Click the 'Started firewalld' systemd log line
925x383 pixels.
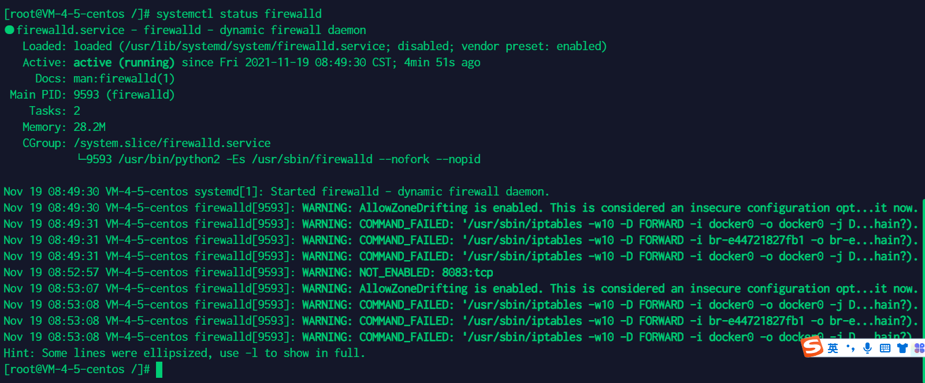click(276, 191)
